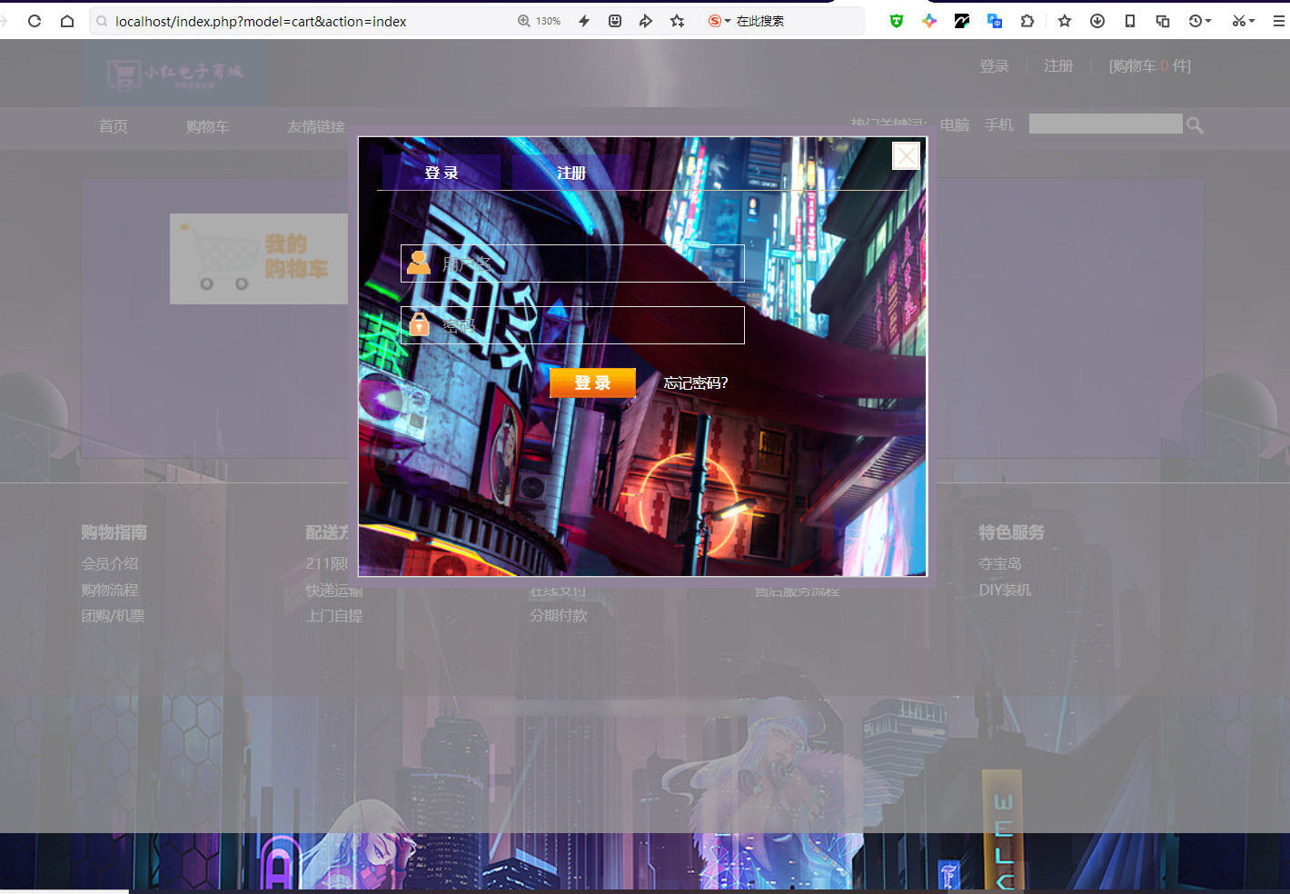Close the login dialog with the X
Screen dimensions: 1290x894
pyautogui.click(x=906, y=156)
